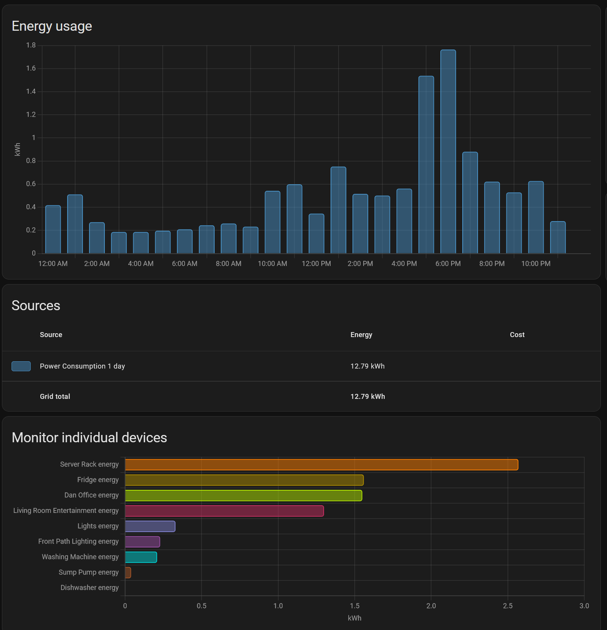Select the Fridge energy bar
This screenshot has width=607, height=630.
point(244,480)
